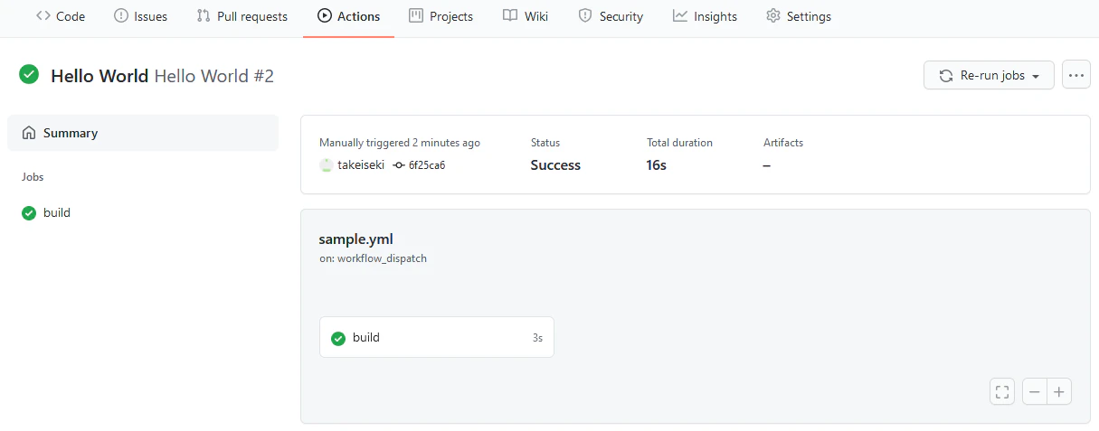Viewport: 1099px width, 431px height.
Task: Open the Issues tab
Action: [x=141, y=16]
